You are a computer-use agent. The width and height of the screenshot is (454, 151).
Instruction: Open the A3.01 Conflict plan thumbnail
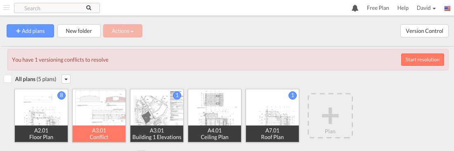click(x=99, y=116)
